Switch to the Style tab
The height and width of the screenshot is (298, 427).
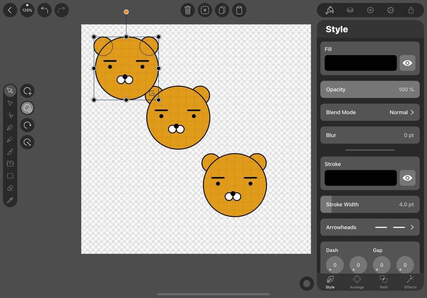[x=330, y=282]
